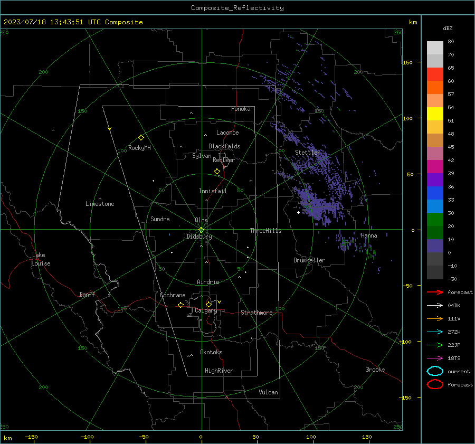This screenshot has width=475, height=444.
Task: Pick blue swatch between 36 and 33 dBZ
Action: point(435,193)
